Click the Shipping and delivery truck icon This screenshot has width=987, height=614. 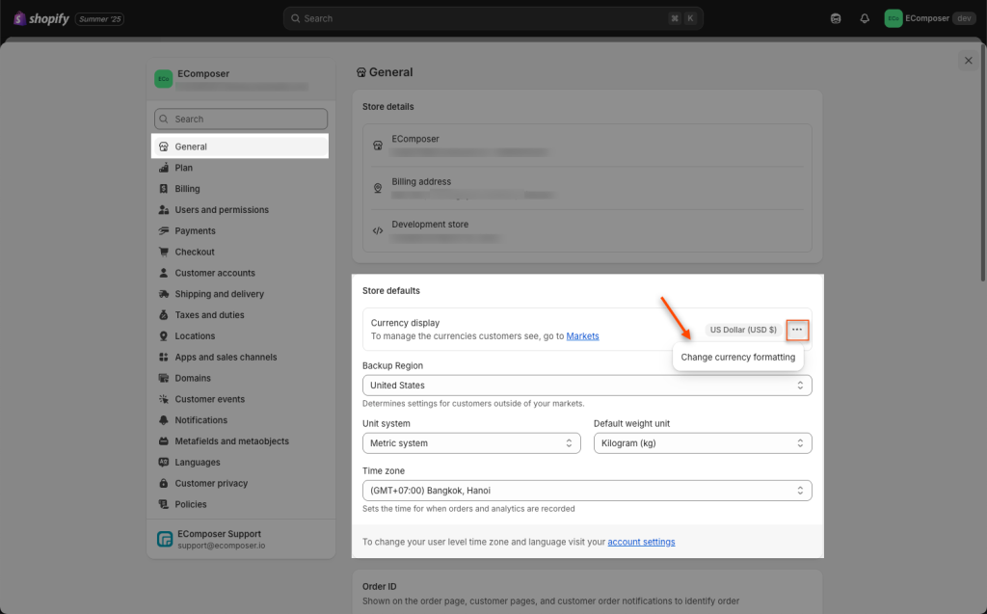pyautogui.click(x=164, y=294)
